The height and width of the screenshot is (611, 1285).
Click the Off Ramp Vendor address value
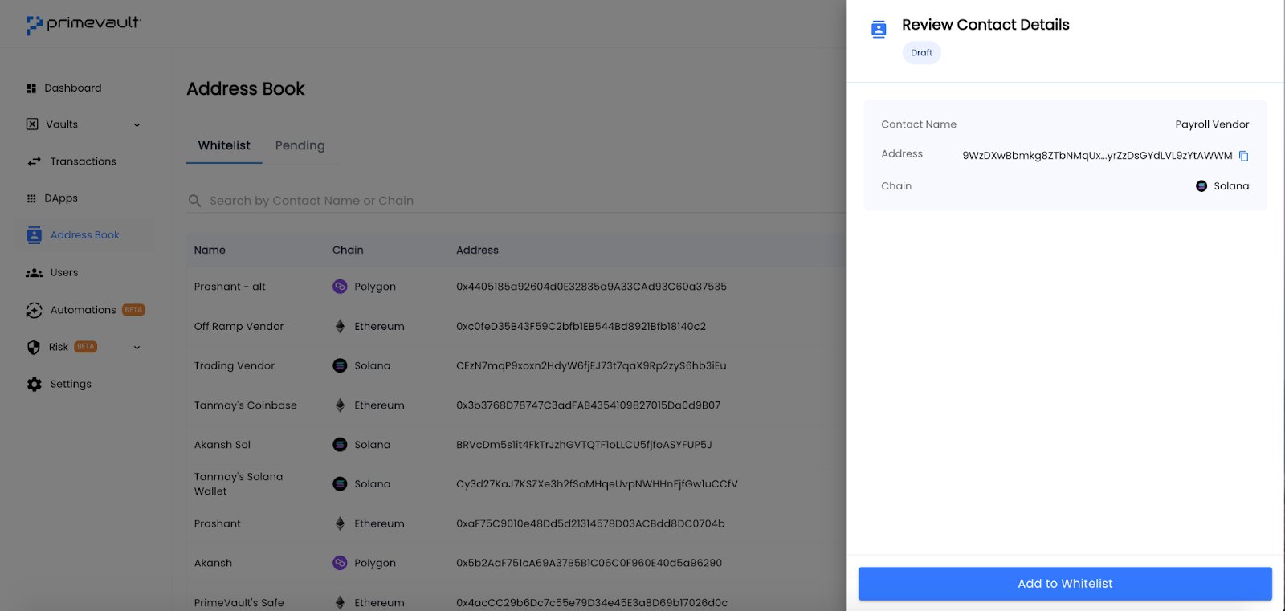pyautogui.click(x=581, y=327)
